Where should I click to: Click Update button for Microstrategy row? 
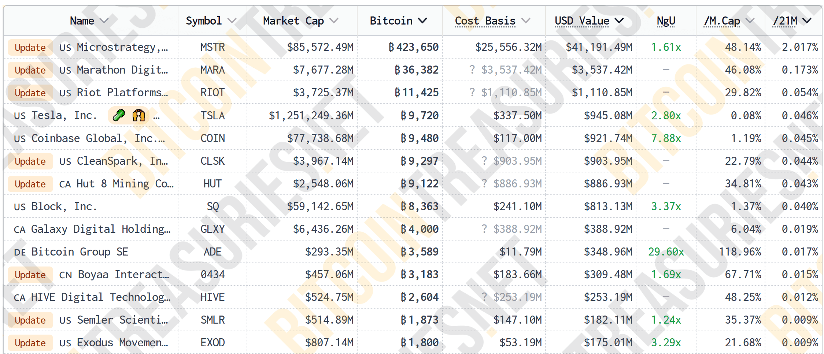(30, 48)
